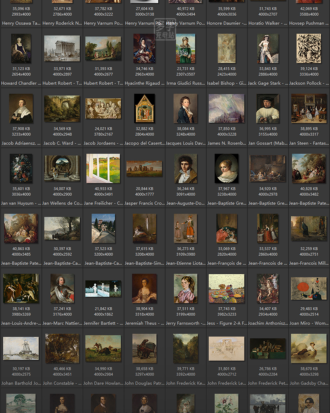330x413 pixels.
Task: Click the Jennifer Bartlett artwork thumbnail
Action: coord(103,288)
